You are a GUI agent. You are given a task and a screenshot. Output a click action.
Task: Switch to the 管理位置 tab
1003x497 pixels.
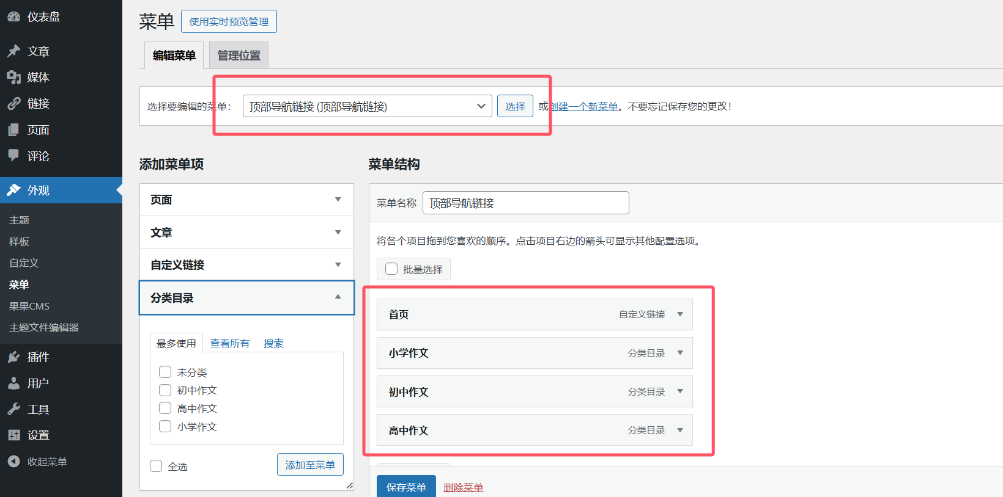click(x=239, y=56)
